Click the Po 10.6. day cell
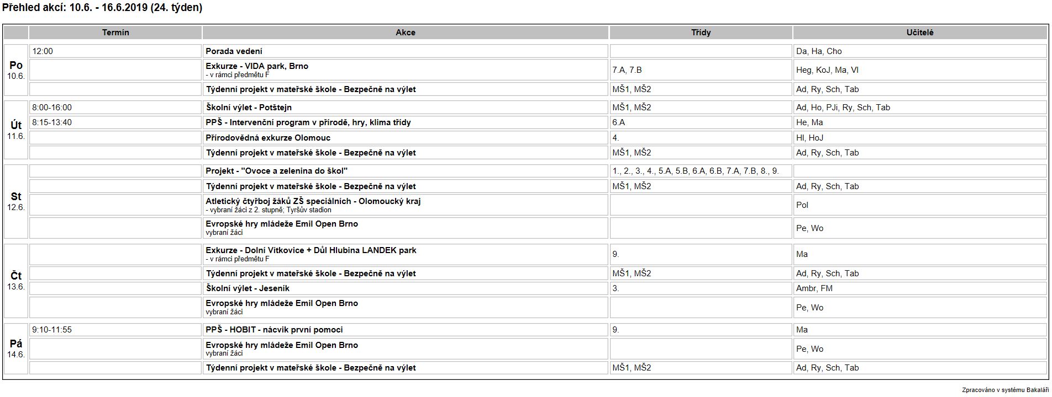Image resolution: width=1052 pixels, height=397 pixels. (x=16, y=70)
